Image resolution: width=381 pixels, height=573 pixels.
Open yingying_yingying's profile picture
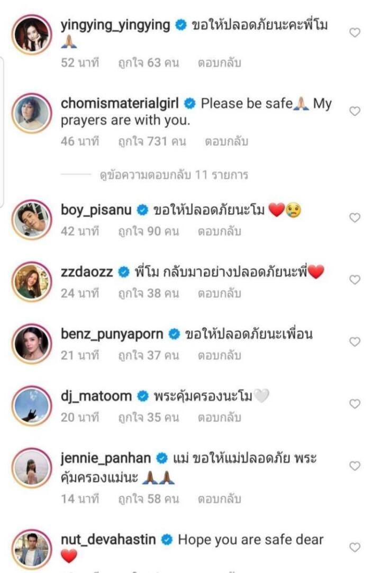(x=32, y=34)
